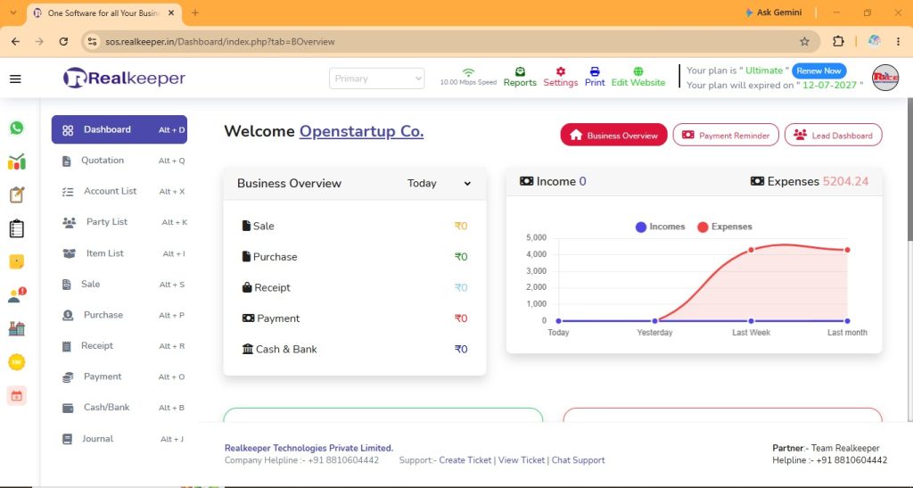Viewport: 913px width, 488px height.
Task: Click the Purchase row in Business Overview
Action: pos(355,257)
